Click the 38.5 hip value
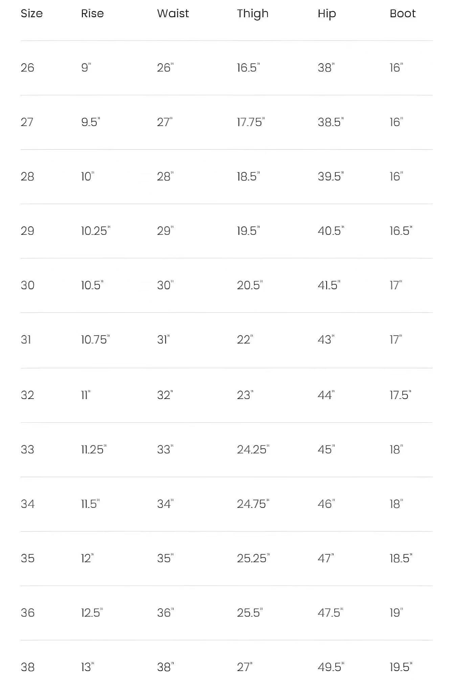 (x=329, y=122)
